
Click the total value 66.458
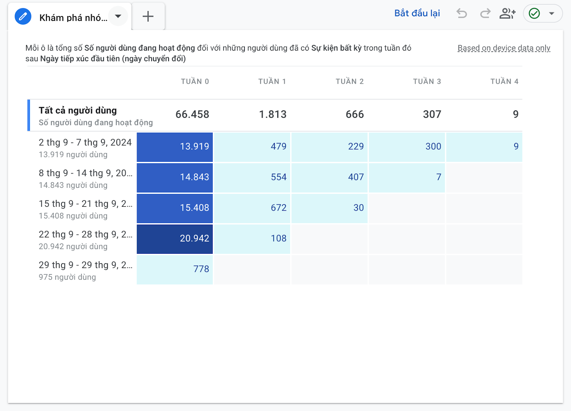pos(192,114)
